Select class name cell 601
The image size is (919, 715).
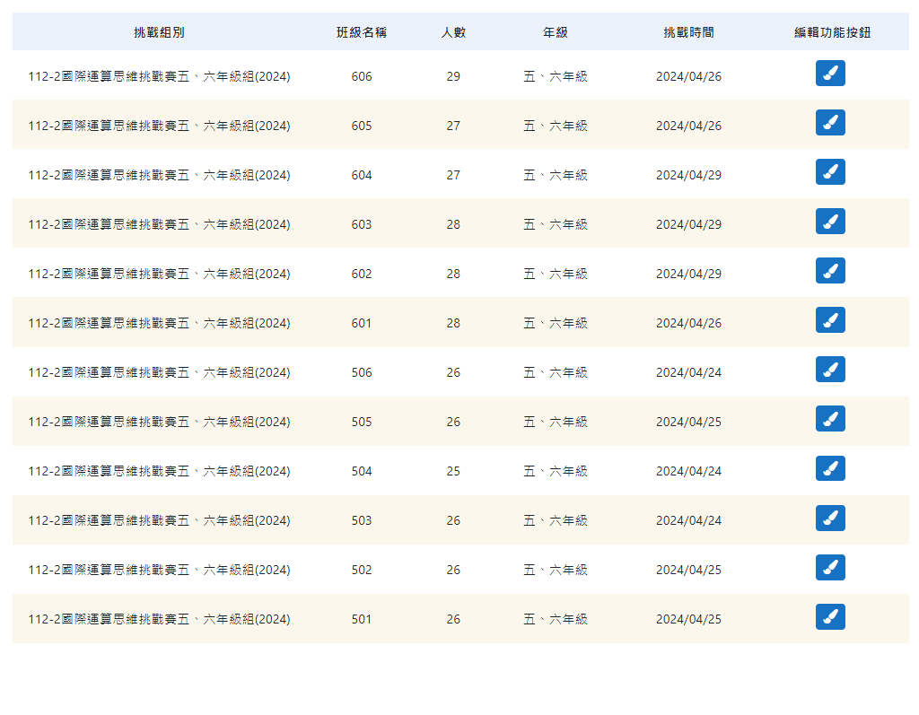(x=362, y=323)
